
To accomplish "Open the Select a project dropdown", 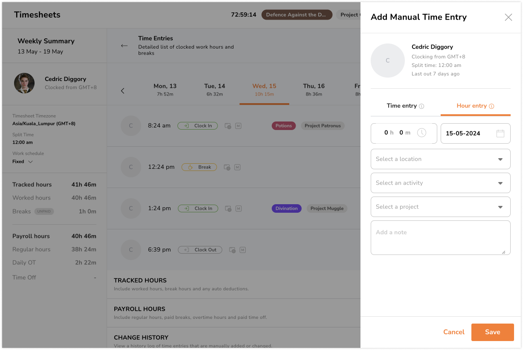I will (440, 207).
